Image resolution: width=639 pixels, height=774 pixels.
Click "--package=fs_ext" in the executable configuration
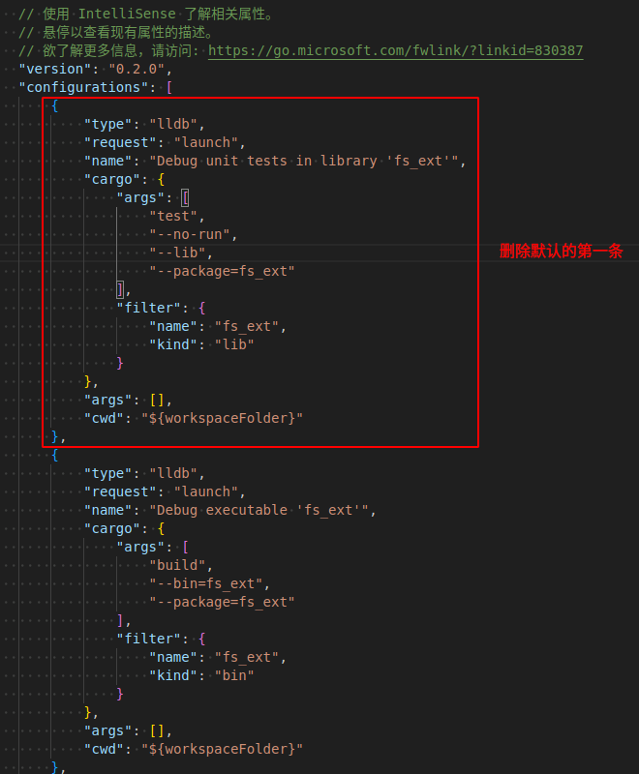tap(223, 602)
